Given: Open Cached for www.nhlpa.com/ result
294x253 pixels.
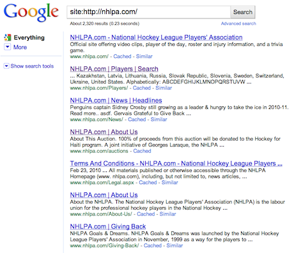Looking at the screenshot, I should click(122, 56).
